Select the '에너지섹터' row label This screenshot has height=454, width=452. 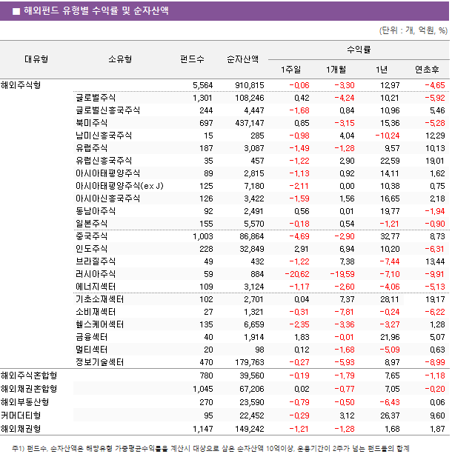[96, 287]
